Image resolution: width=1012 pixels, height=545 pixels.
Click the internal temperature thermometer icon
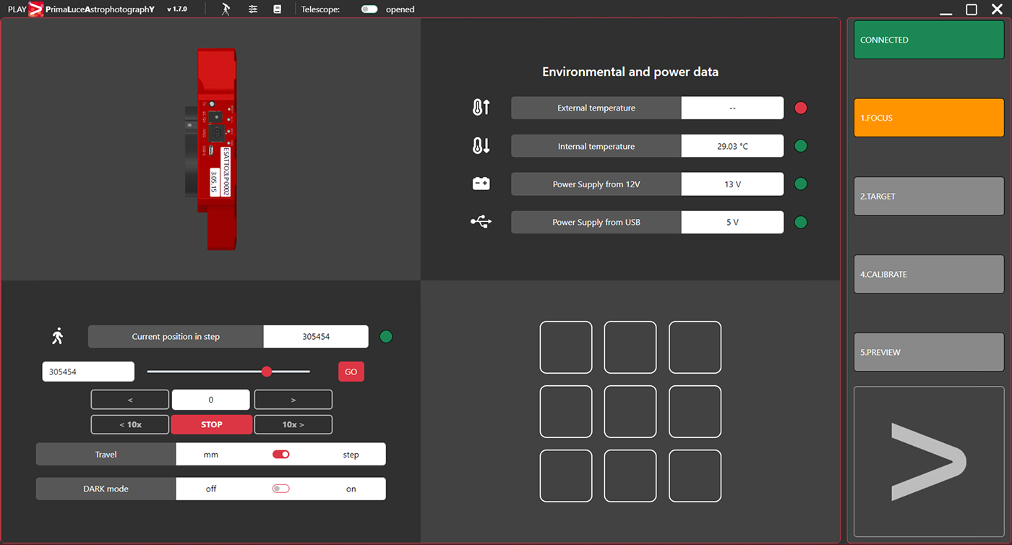click(x=481, y=146)
